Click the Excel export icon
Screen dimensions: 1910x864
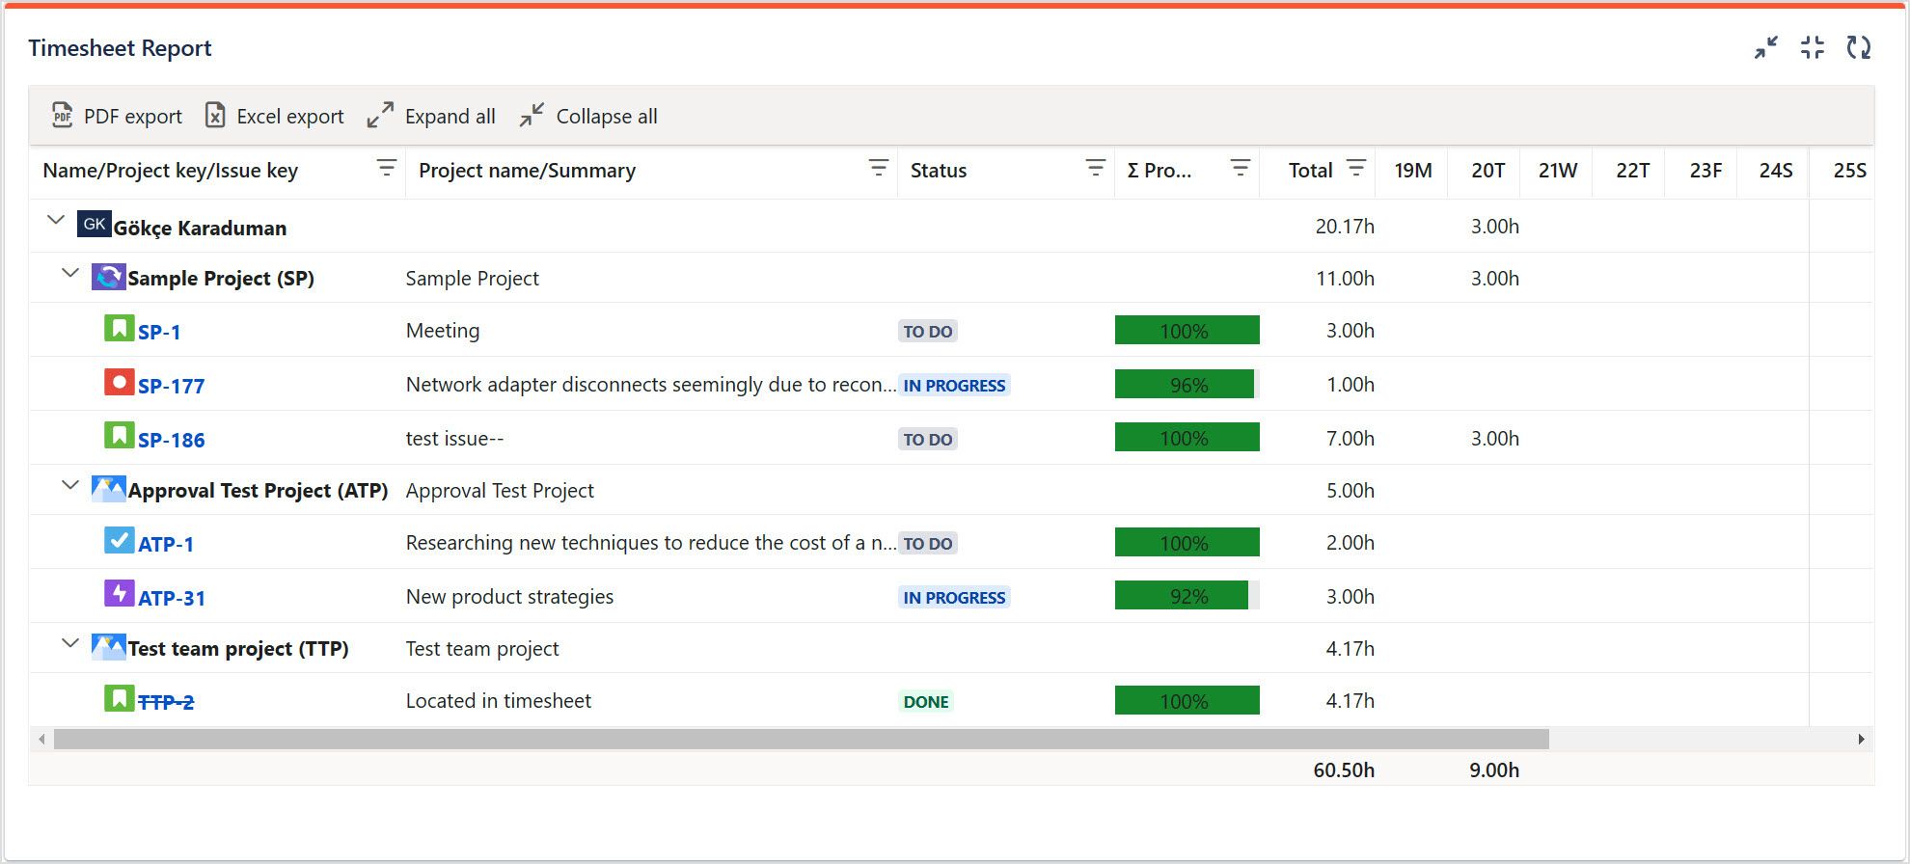(215, 116)
